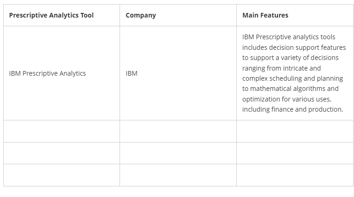Viewport: 354px width, 197px height.
Task: Click the "Main Features" column header
Action: click(x=265, y=15)
